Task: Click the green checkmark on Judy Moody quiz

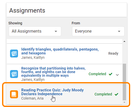Action: tap(117, 94)
